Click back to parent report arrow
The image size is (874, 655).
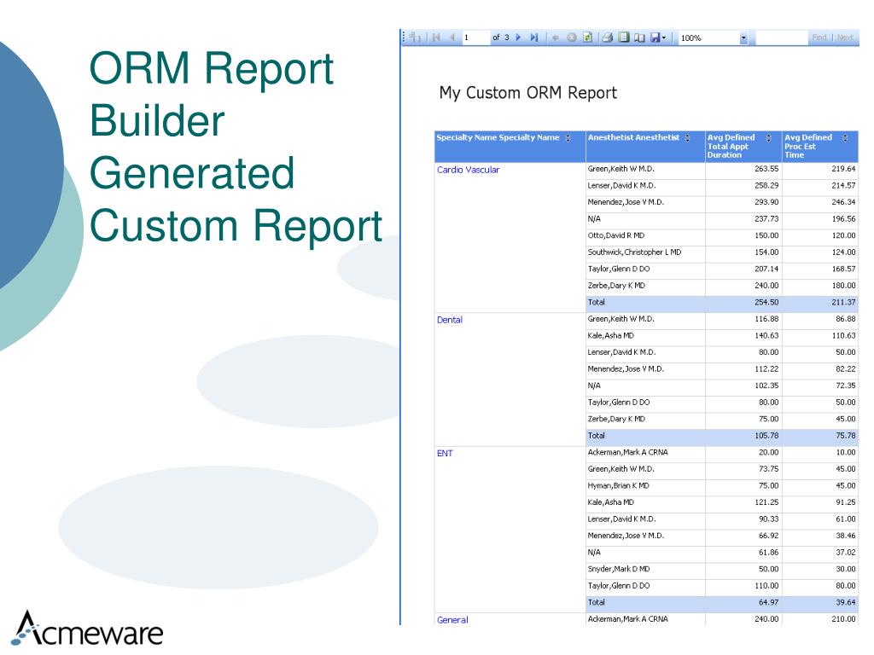click(x=555, y=38)
